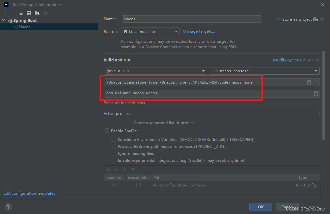Click the Run Config type cell
Viewport: 330px width, 214px height.
point(306,185)
